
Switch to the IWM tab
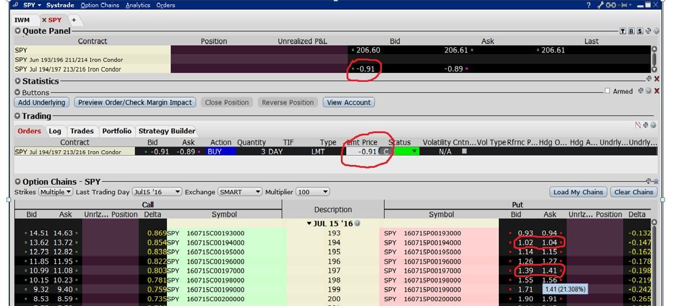[22, 20]
